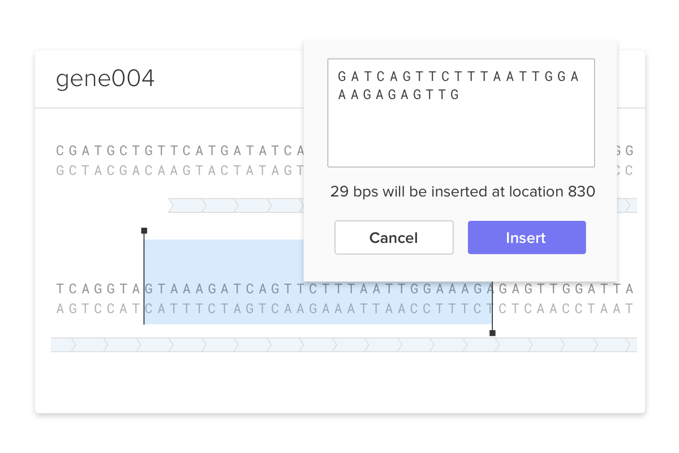Place cursor in the AAGAGAGTTG line
The height and width of the screenshot is (453, 679).
pos(398,95)
